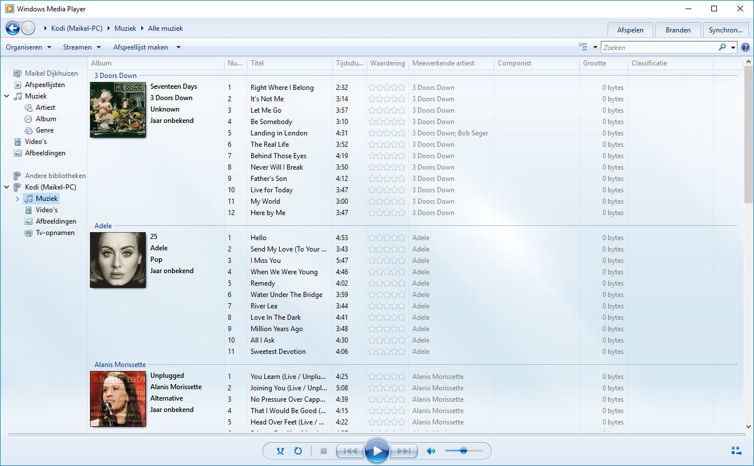
Task: Click the playback seek bar
Action: (376, 435)
